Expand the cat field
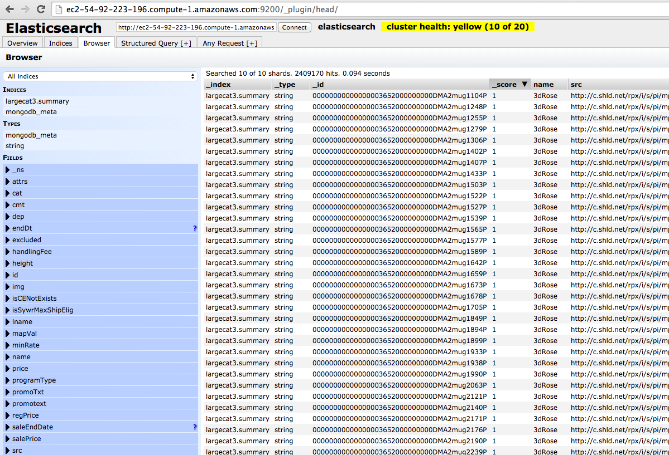The image size is (669, 455). click(x=7, y=193)
